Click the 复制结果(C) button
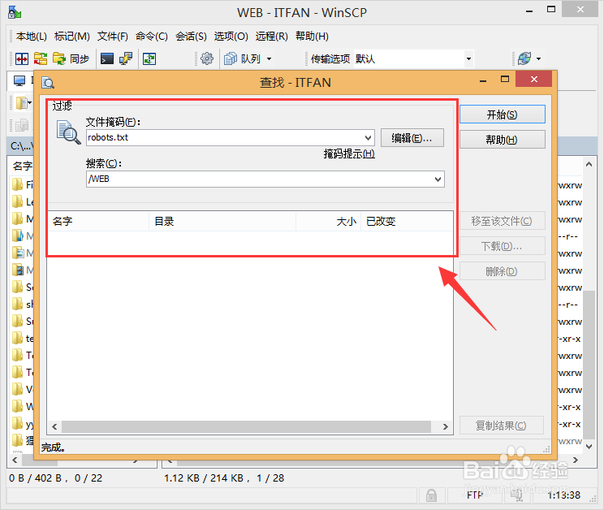This screenshot has width=604, height=510. (502, 426)
